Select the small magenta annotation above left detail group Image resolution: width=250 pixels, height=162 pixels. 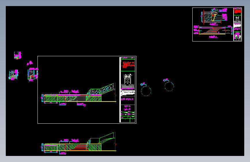[x=30, y=63]
